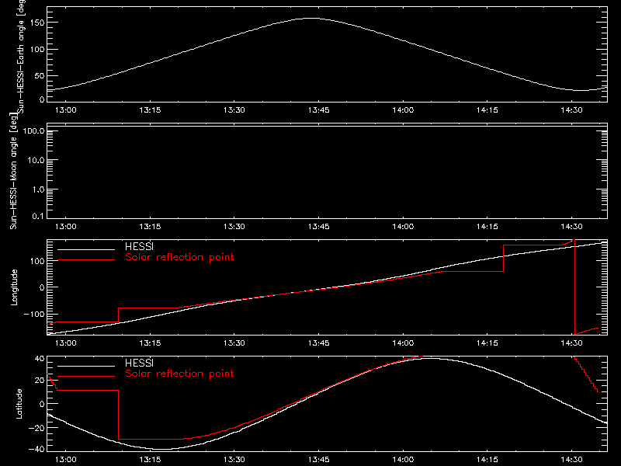Click the 1.0 tick label in the Moon angle plot
621x466 pixels.
coord(38,190)
